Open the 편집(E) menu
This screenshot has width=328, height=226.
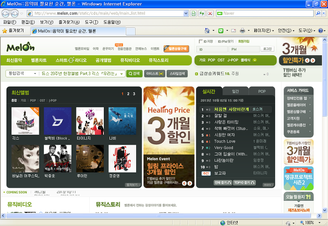[x=28, y=22]
